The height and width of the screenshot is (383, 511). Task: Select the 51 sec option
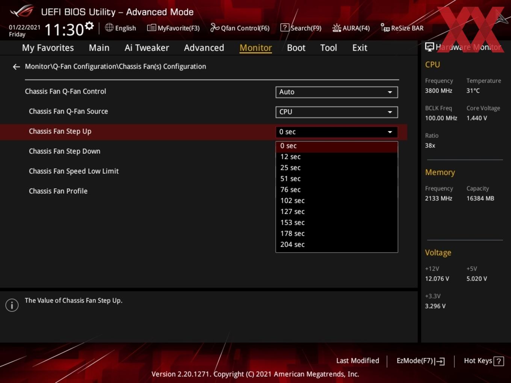click(x=337, y=179)
